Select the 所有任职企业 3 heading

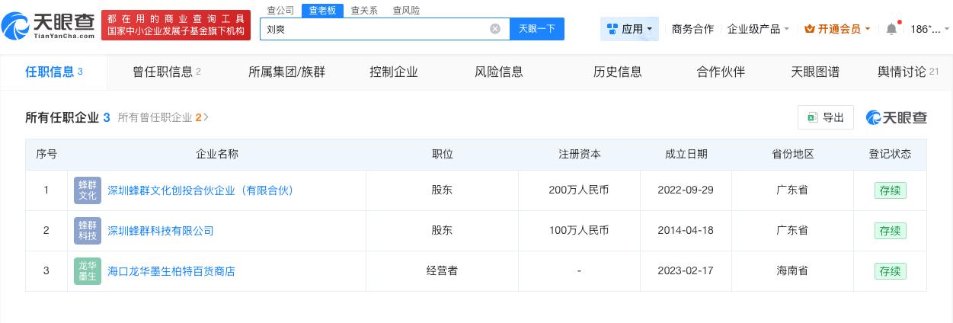(x=68, y=117)
